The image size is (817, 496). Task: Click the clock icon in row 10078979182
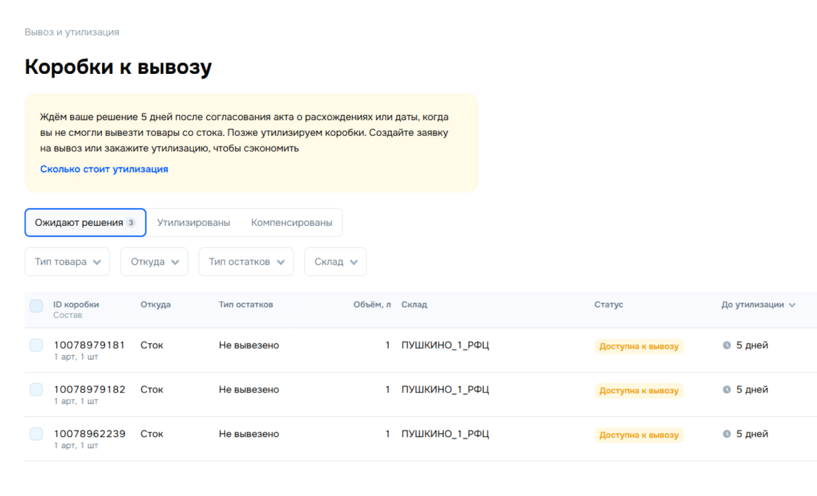726,389
